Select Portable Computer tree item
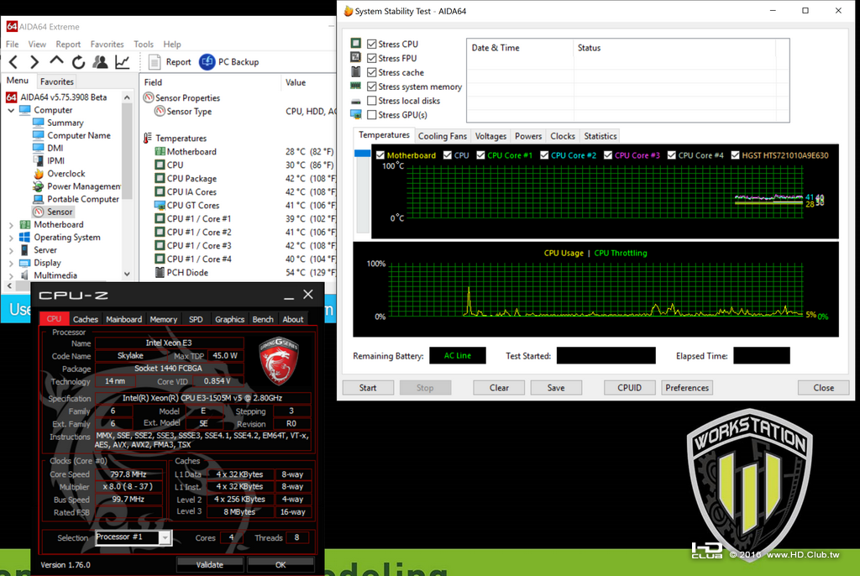 click(83, 199)
